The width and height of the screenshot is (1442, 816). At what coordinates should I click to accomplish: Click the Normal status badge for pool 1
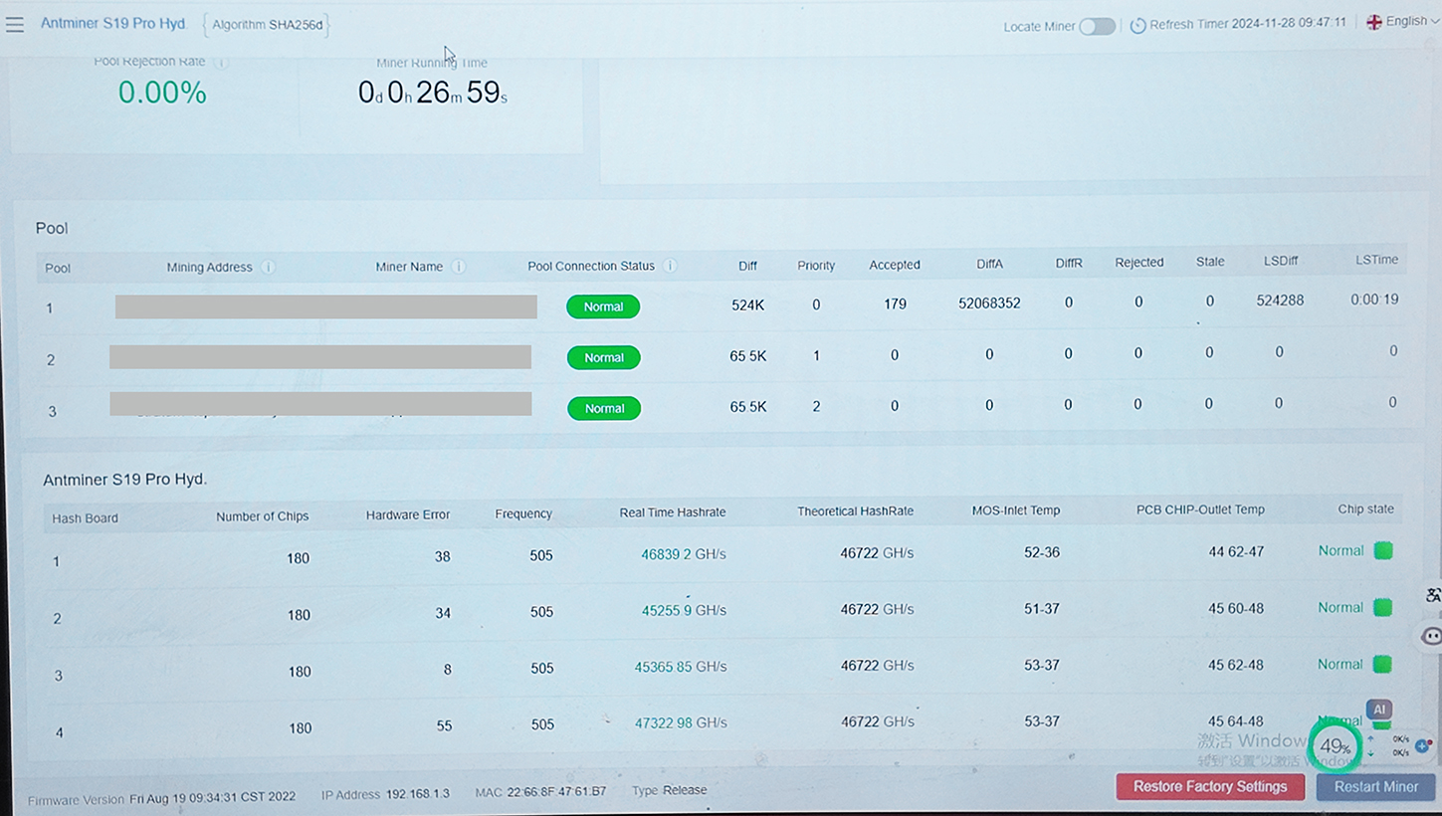[603, 306]
